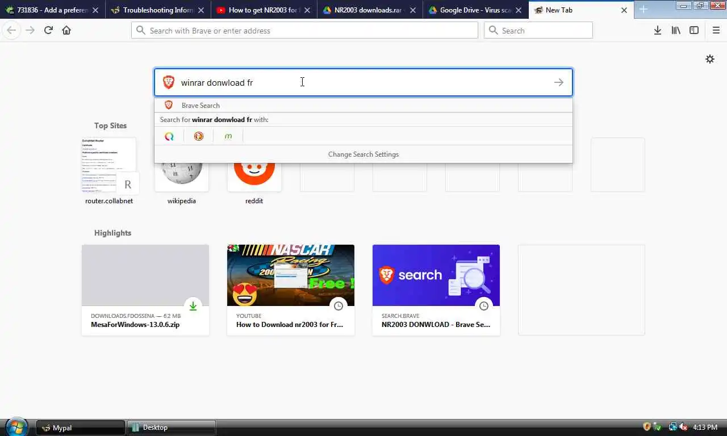Open the router.collabnet top site

point(109,171)
